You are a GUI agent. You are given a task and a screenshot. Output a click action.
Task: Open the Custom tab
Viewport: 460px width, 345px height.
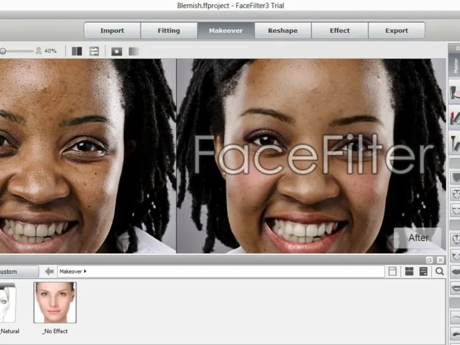coord(18,271)
